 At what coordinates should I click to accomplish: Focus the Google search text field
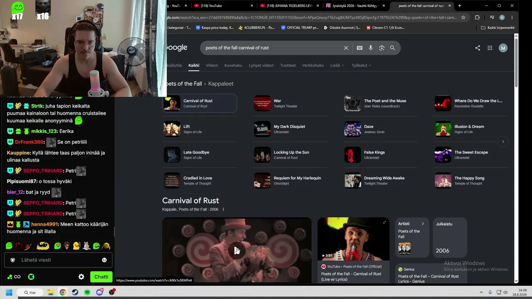tap(272, 48)
